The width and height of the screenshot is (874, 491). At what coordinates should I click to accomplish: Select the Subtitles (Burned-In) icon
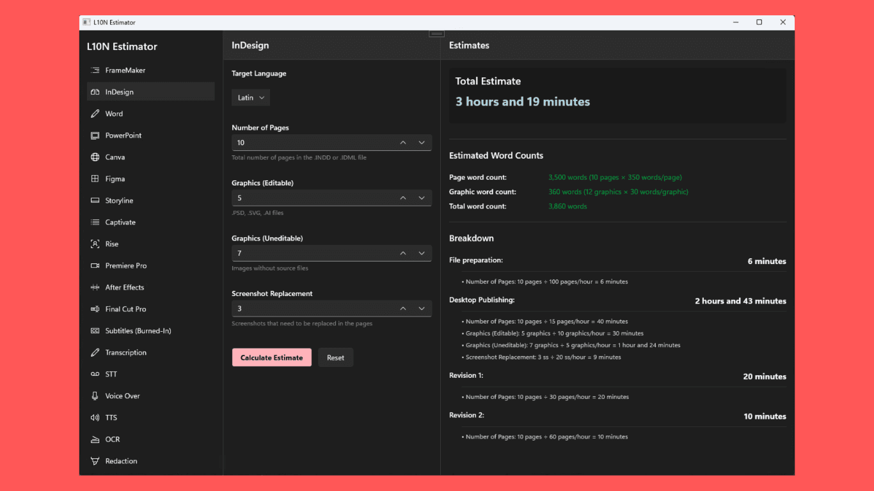(94, 331)
